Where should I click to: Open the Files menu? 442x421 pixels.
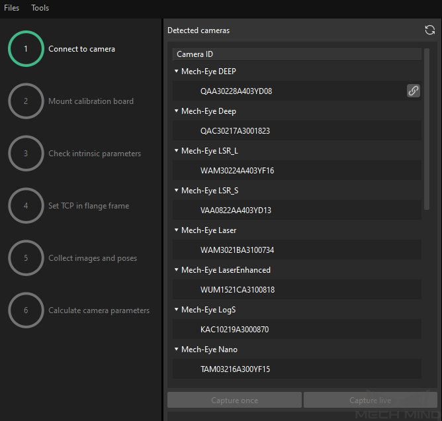pos(11,8)
